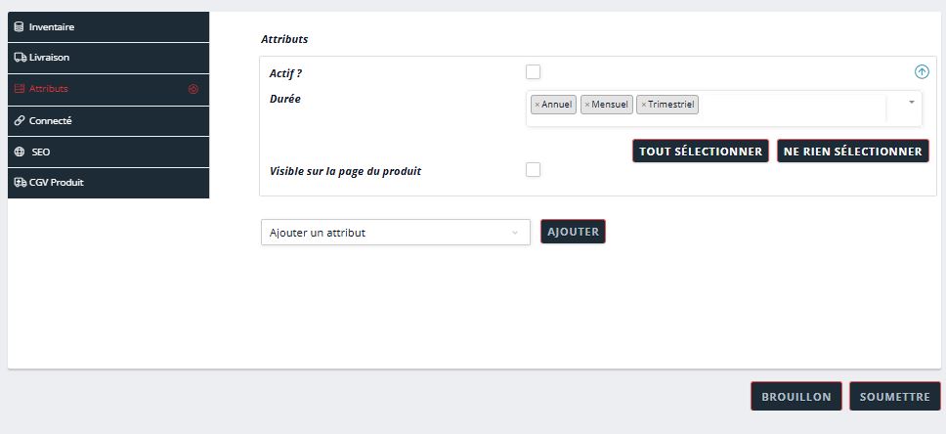Click the CGV Produit truck icon
The width and height of the screenshot is (946, 434).
(x=20, y=183)
